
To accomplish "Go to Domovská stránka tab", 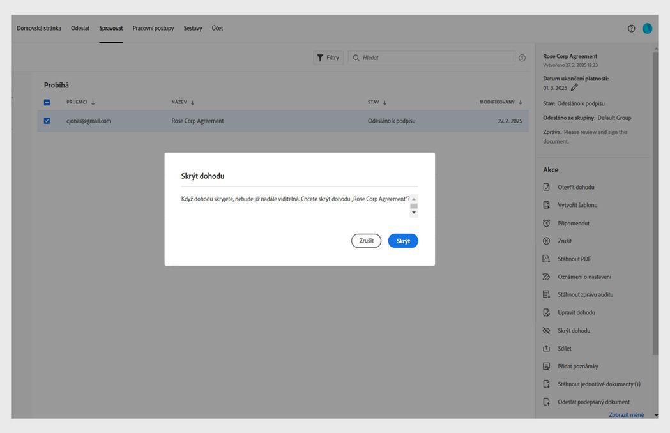I will [39, 28].
